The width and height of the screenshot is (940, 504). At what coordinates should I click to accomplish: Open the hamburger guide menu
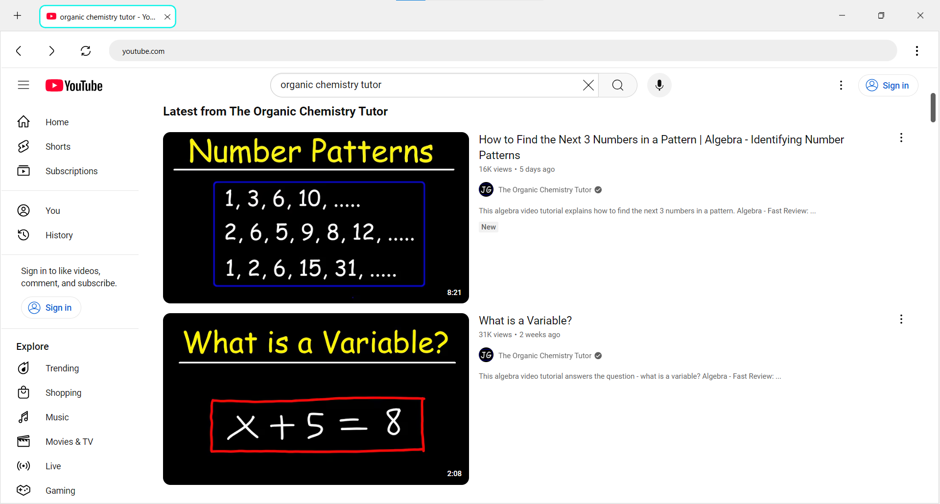[x=23, y=85]
